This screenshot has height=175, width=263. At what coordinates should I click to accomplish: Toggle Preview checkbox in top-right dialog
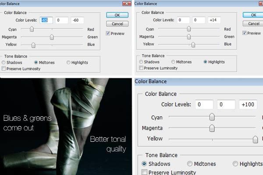pyautogui.click(x=245, y=33)
